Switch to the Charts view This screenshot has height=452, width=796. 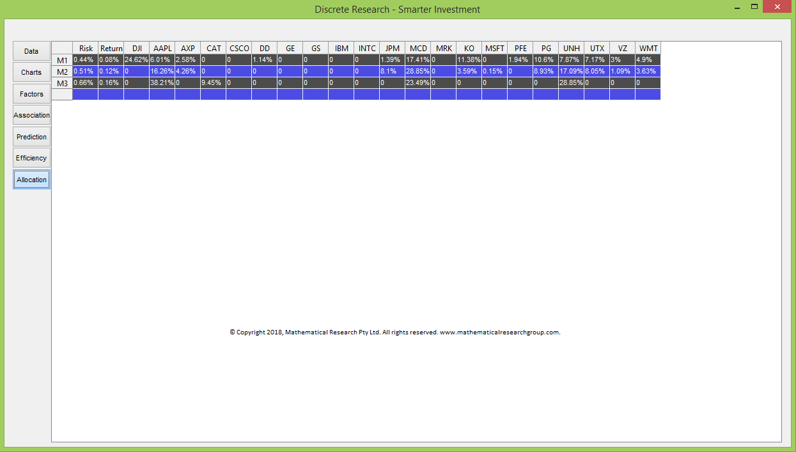31,72
